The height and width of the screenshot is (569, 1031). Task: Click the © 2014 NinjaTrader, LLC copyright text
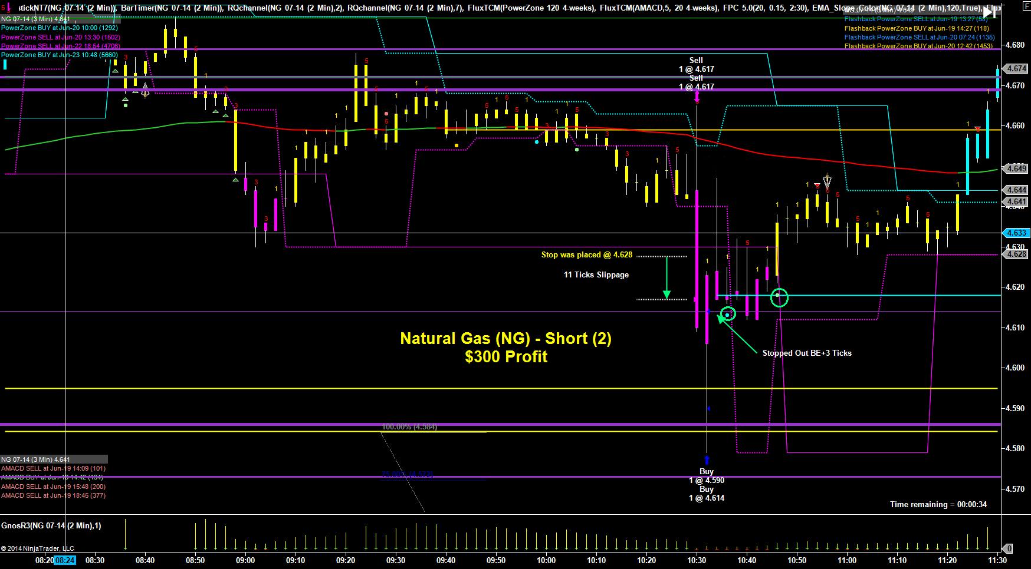pos(38,548)
